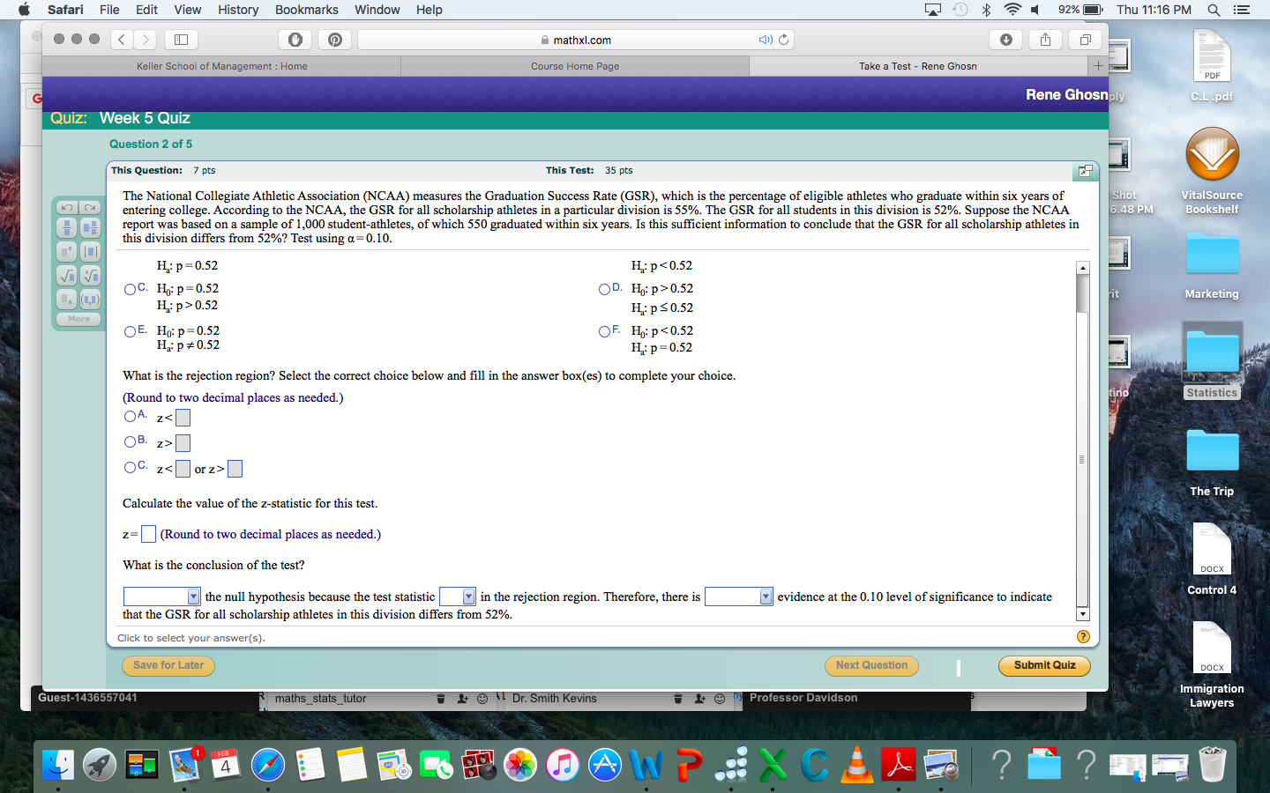Click the Save for Later button
Viewport: 1270px width, 793px height.
tap(168, 665)
